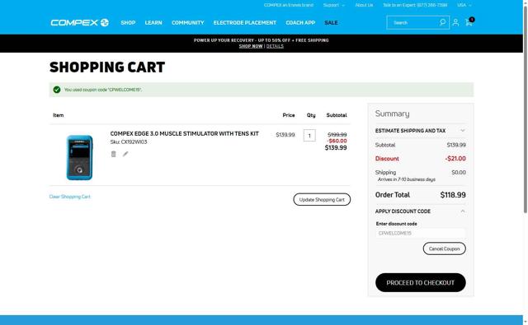Click the discount code input field
Image resolution: width=528 pixels, height=325 pixels.
(420, 233)
